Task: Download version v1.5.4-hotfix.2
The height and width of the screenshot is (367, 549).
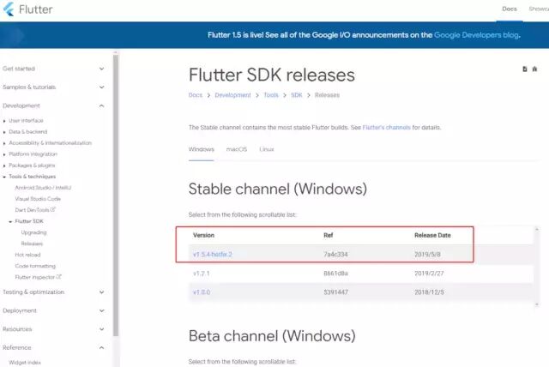Action: (x=213, y=255)
